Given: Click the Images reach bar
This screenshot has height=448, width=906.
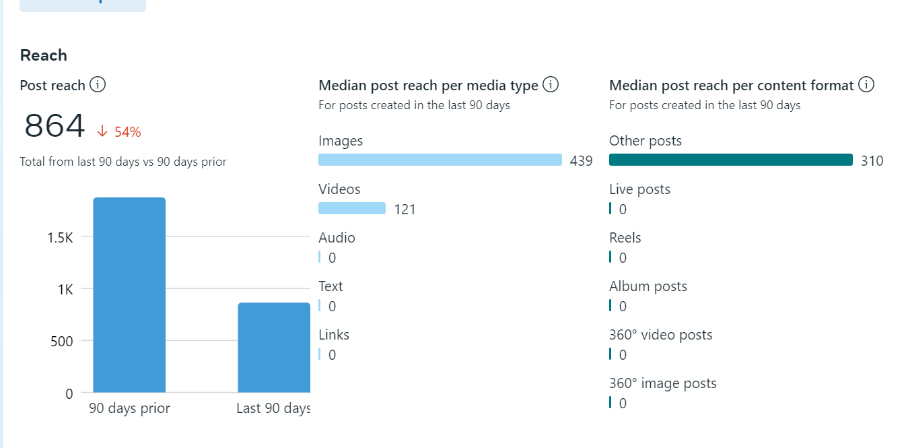Looking at the screenshot, I should [x=440, y=160].
